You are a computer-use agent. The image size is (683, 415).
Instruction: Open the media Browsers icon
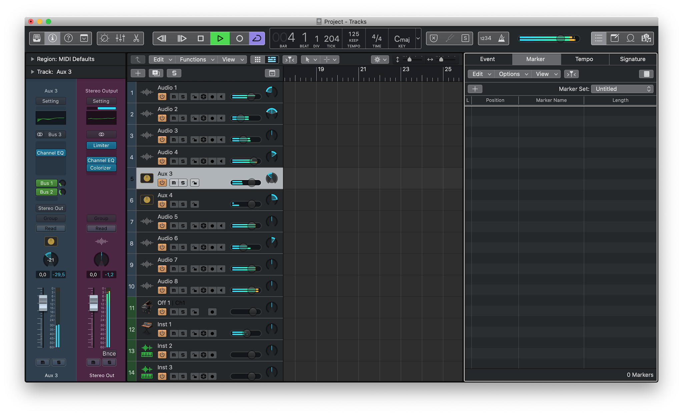(646, 38)
